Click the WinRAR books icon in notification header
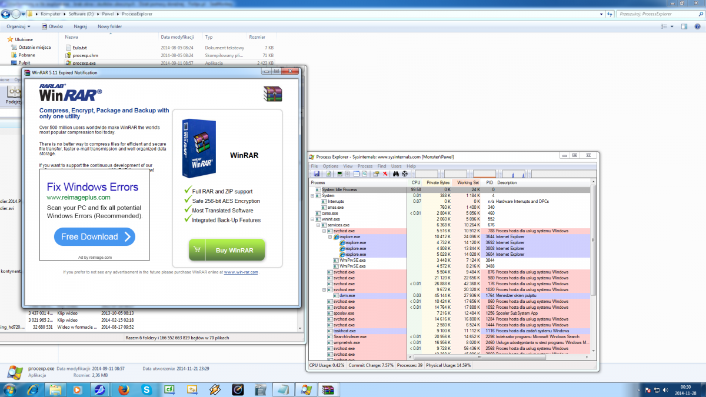 point(273,93)
